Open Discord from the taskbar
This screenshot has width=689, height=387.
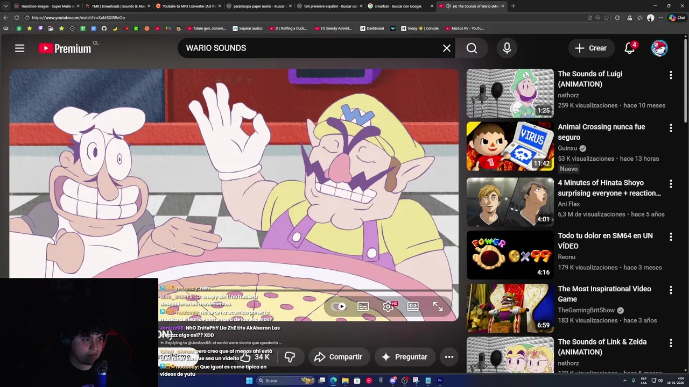click(392, 381)
